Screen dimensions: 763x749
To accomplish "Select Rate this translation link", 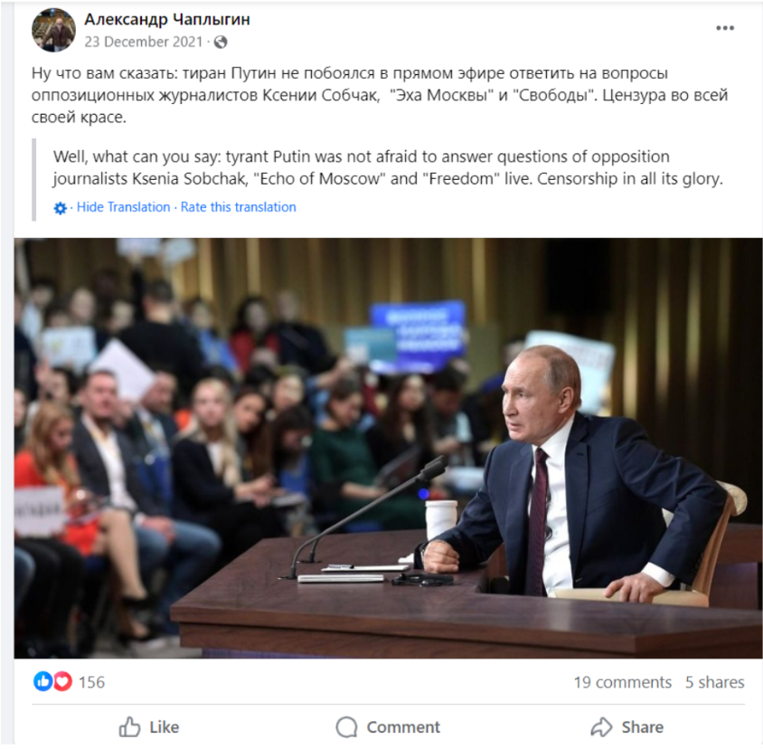I will click(x=238, y=207).
